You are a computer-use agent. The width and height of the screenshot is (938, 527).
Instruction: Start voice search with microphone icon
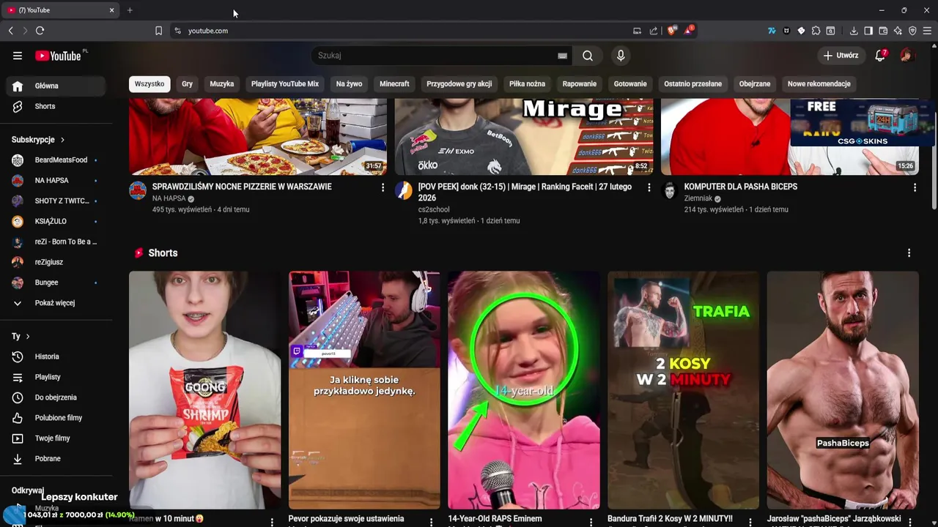click(621, 56)
